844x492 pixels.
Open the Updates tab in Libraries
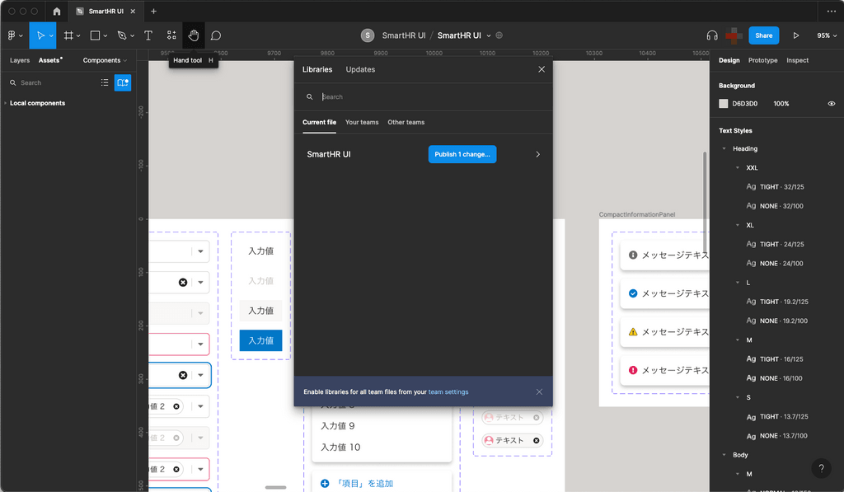tap(360, 69)
